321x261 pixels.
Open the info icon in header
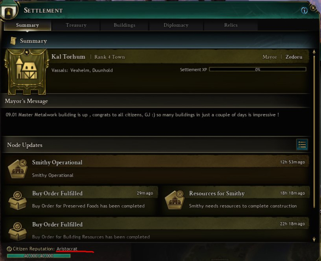click(304, 10)
